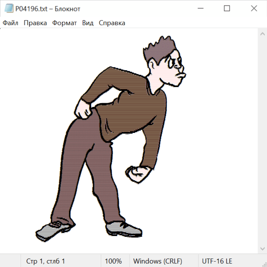Click the UTF-16 LE encoding indicator

217,261
